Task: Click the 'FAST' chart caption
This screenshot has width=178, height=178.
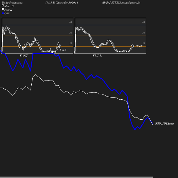Action: coord(24,56)
